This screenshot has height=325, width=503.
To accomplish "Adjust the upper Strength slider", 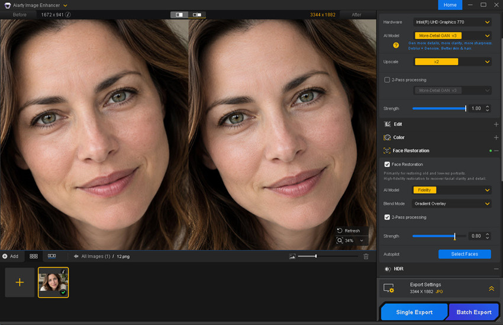I will pos(439,108).
